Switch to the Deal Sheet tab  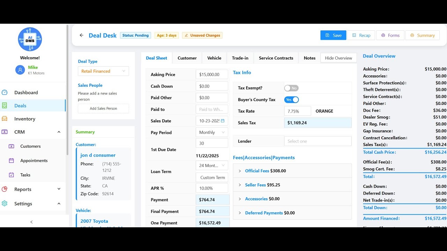coord(156,58)
